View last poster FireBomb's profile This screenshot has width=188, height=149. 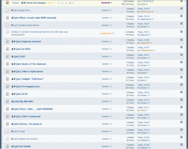pos(144,140)
